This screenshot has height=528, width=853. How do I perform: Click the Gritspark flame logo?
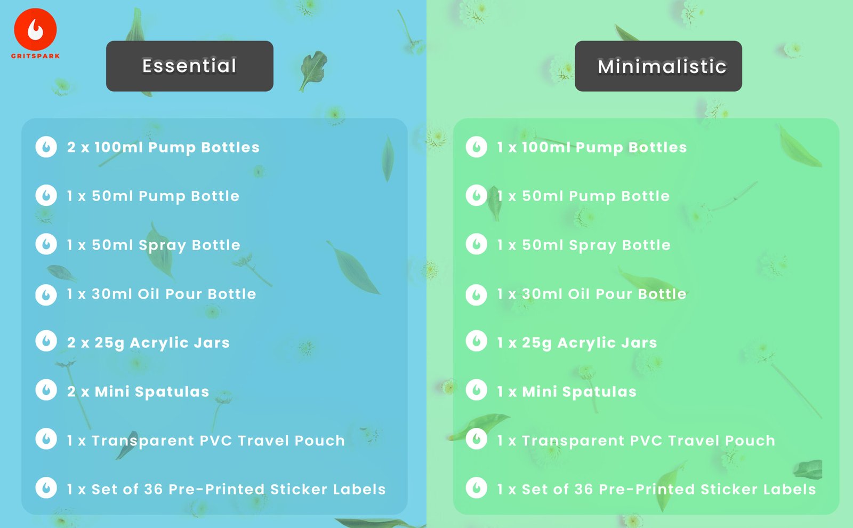click(x=35, y=29)
